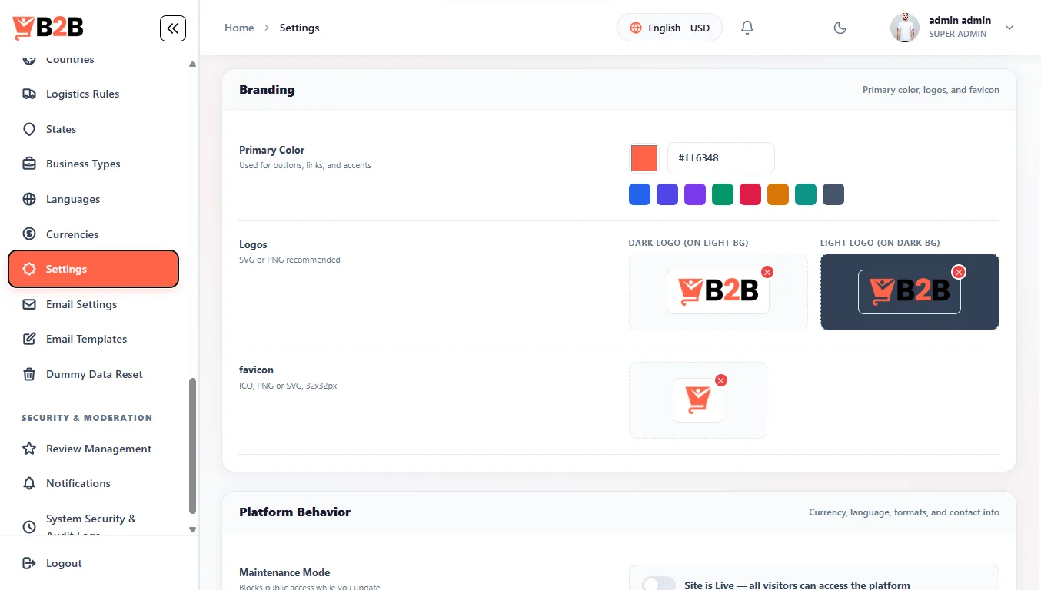Click light logo upload thumbnail
The image size is (1041, 590).
[x=910, y=292]
